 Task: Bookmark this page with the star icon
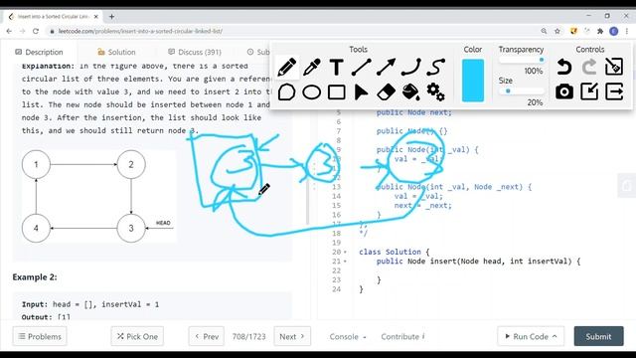coord(557,31)
